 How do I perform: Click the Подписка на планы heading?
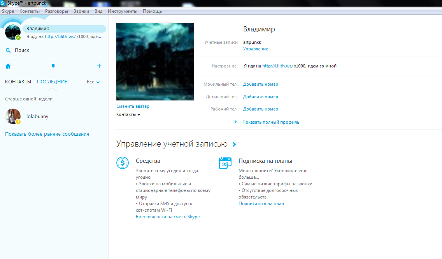coord(265,161)
